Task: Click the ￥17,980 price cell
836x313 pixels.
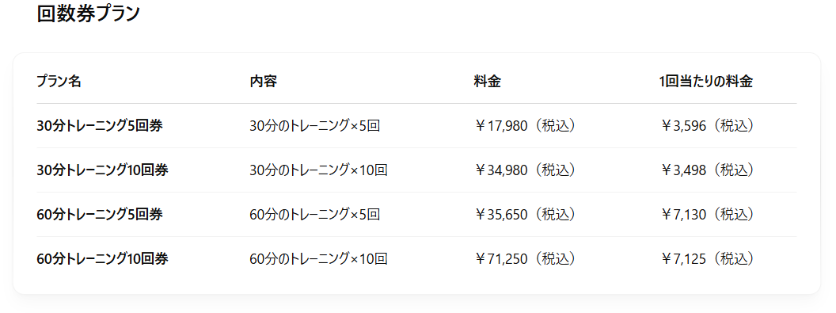Action: 525,126
